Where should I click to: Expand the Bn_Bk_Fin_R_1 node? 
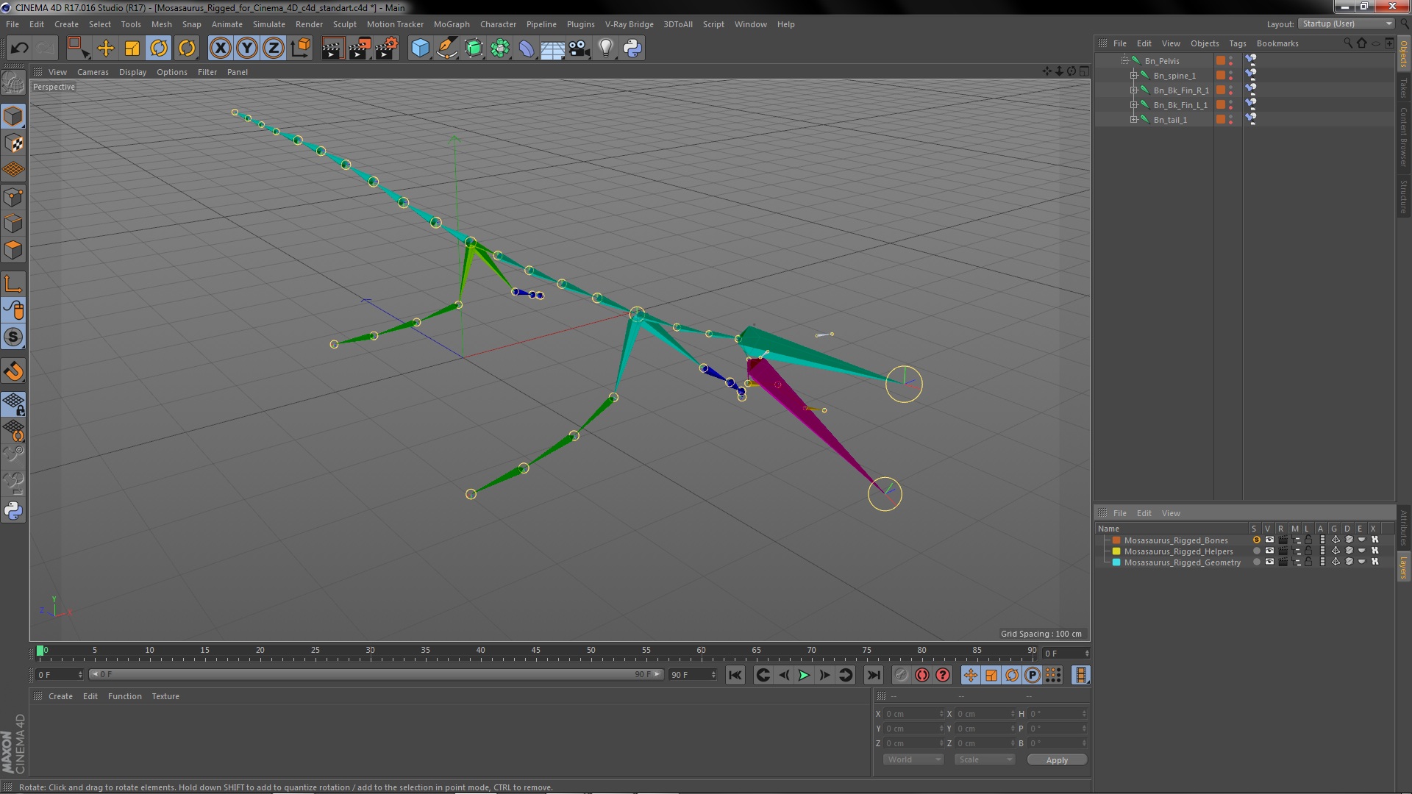click(x=1133, y=90)
